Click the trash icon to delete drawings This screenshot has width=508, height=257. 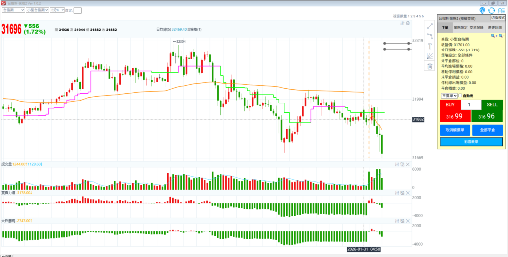click(430, 67)
